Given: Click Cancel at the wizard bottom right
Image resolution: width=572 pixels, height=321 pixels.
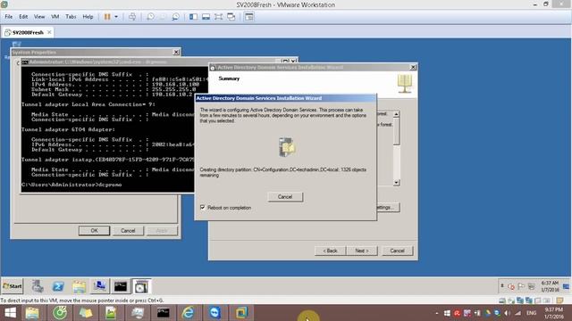Looking at the screenshot, I should pos(397,251).
